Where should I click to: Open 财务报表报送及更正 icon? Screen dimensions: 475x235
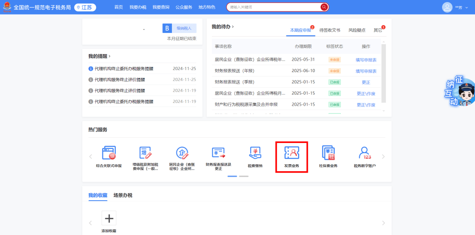pyautogui.click(x=218, y=157)
